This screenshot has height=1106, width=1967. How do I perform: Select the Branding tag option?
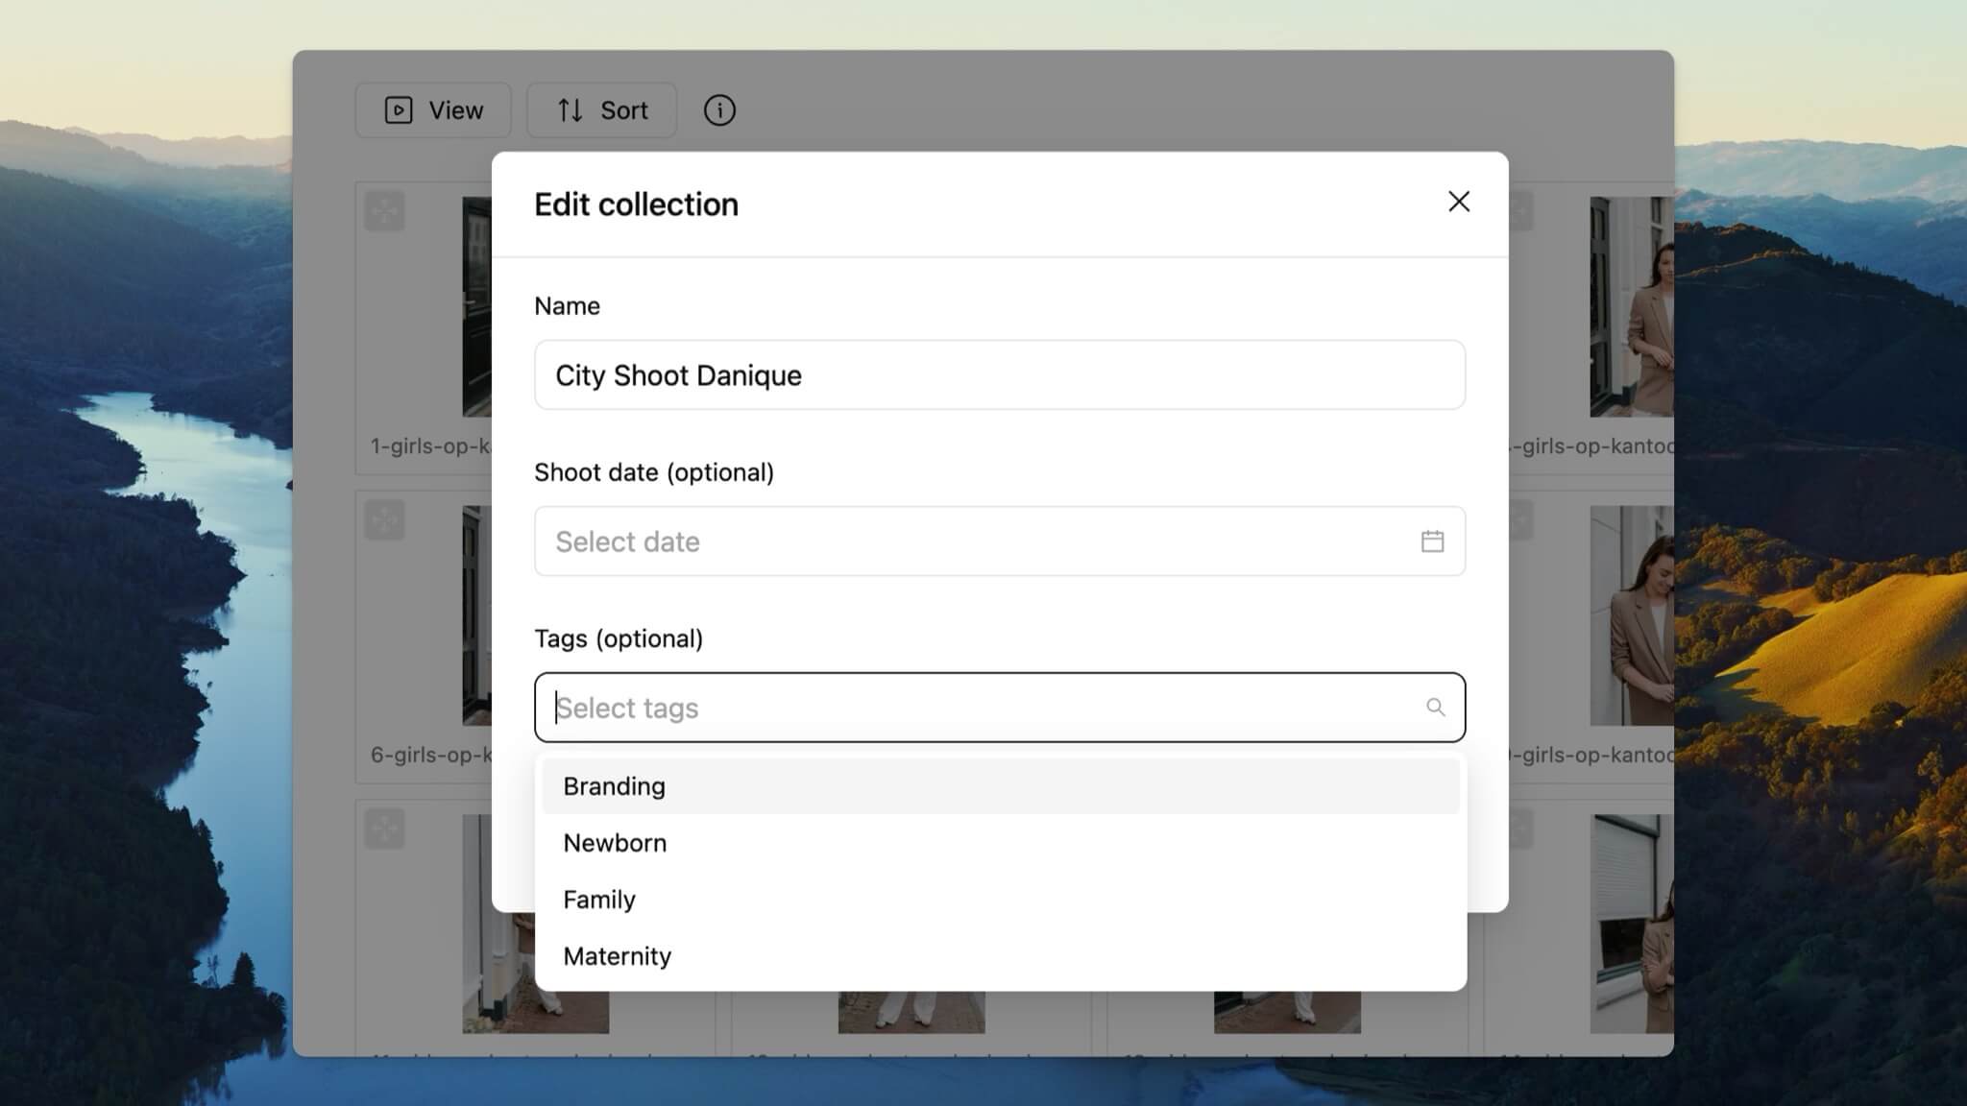click(1001, 786)
